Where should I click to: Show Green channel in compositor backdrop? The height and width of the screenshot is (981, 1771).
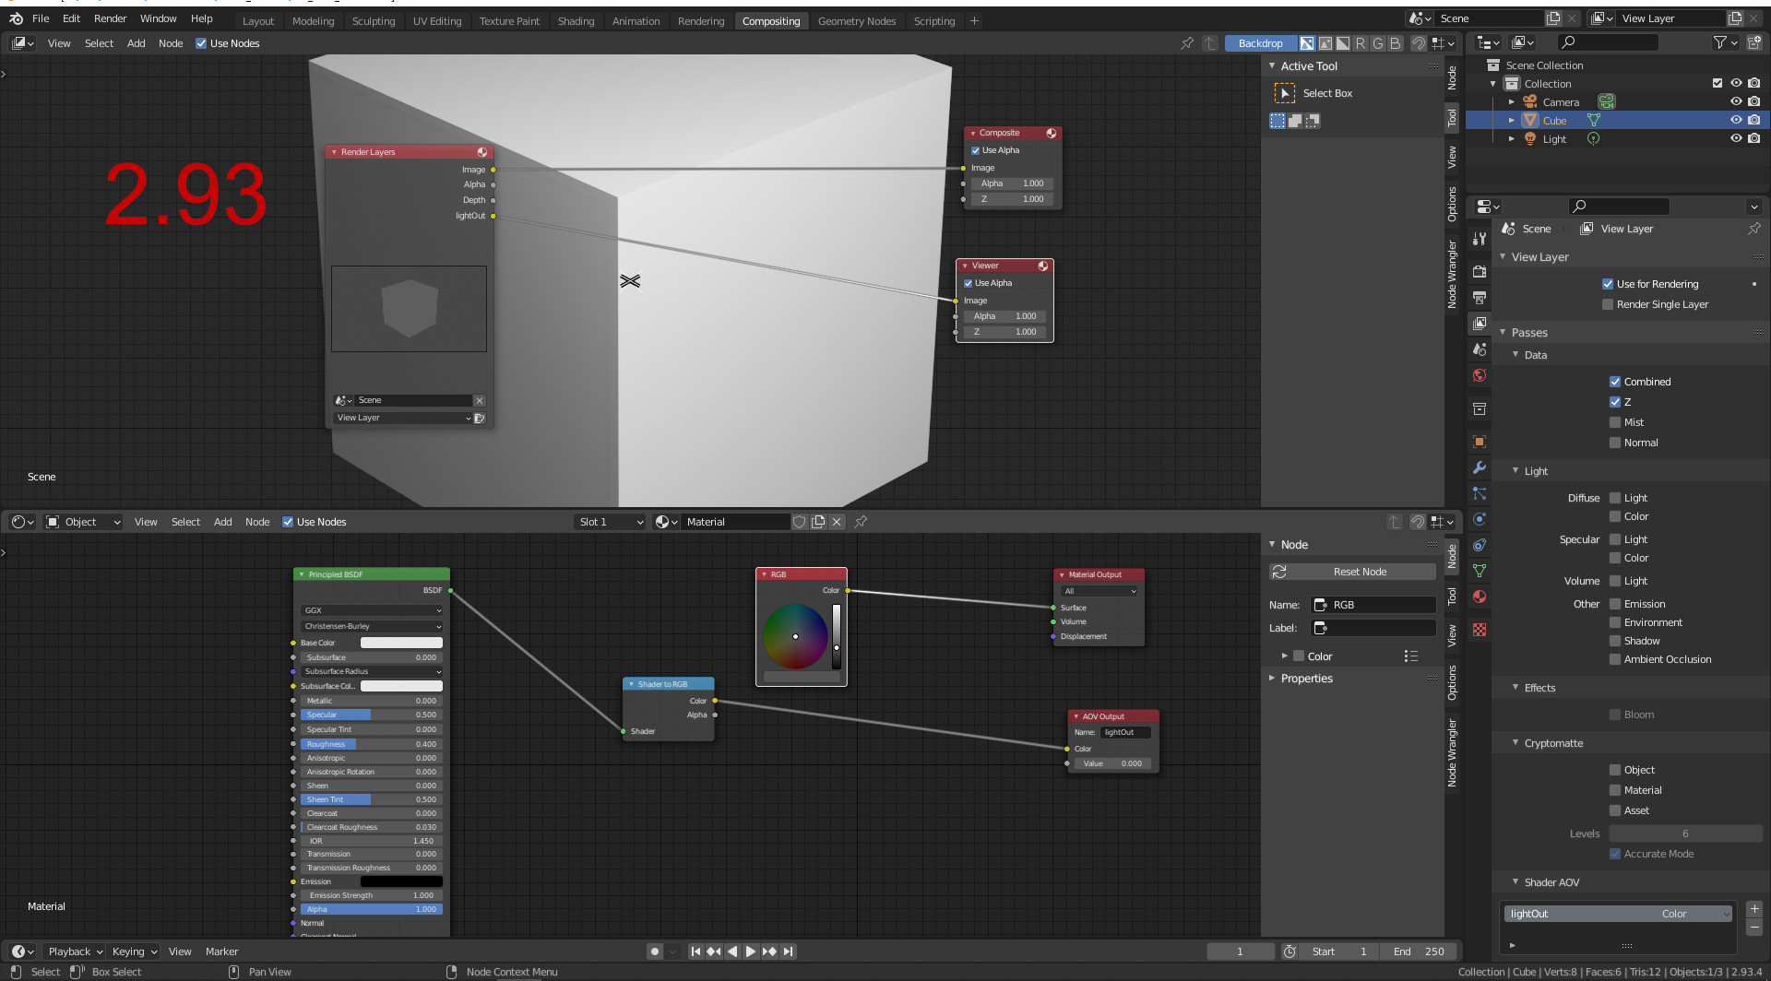[x=1378, y=43]
